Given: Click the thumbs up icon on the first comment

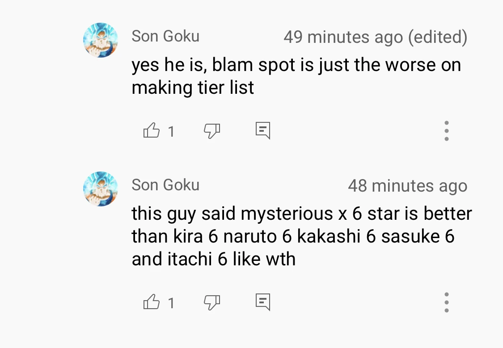Looking at the screenshot, I should pos(151,130).
